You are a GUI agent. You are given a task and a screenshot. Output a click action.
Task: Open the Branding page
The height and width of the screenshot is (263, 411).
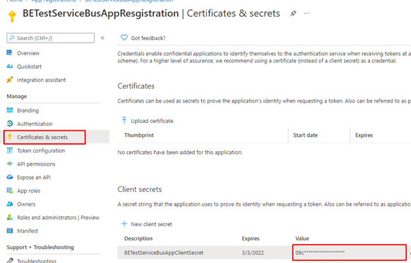[x=28, y=110]
